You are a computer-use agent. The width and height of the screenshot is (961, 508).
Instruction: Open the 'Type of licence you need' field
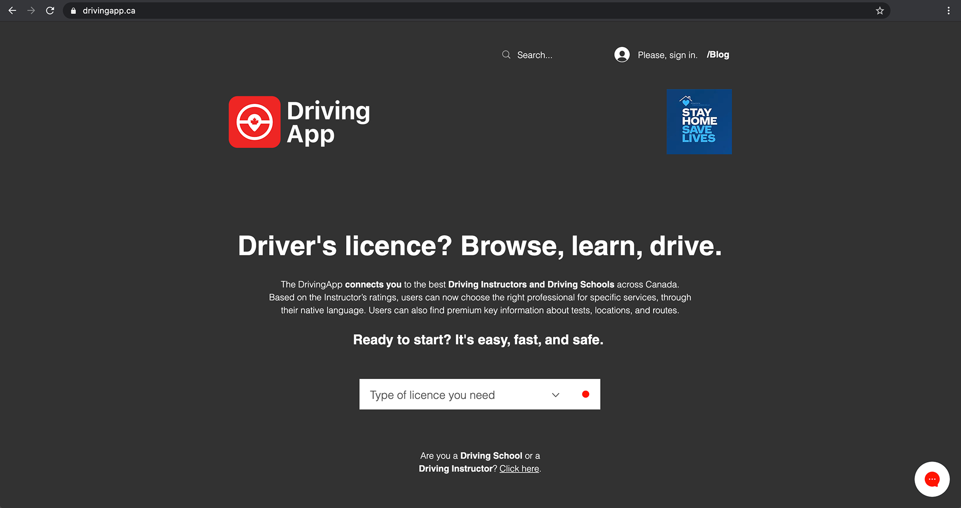tap(479, 394)
